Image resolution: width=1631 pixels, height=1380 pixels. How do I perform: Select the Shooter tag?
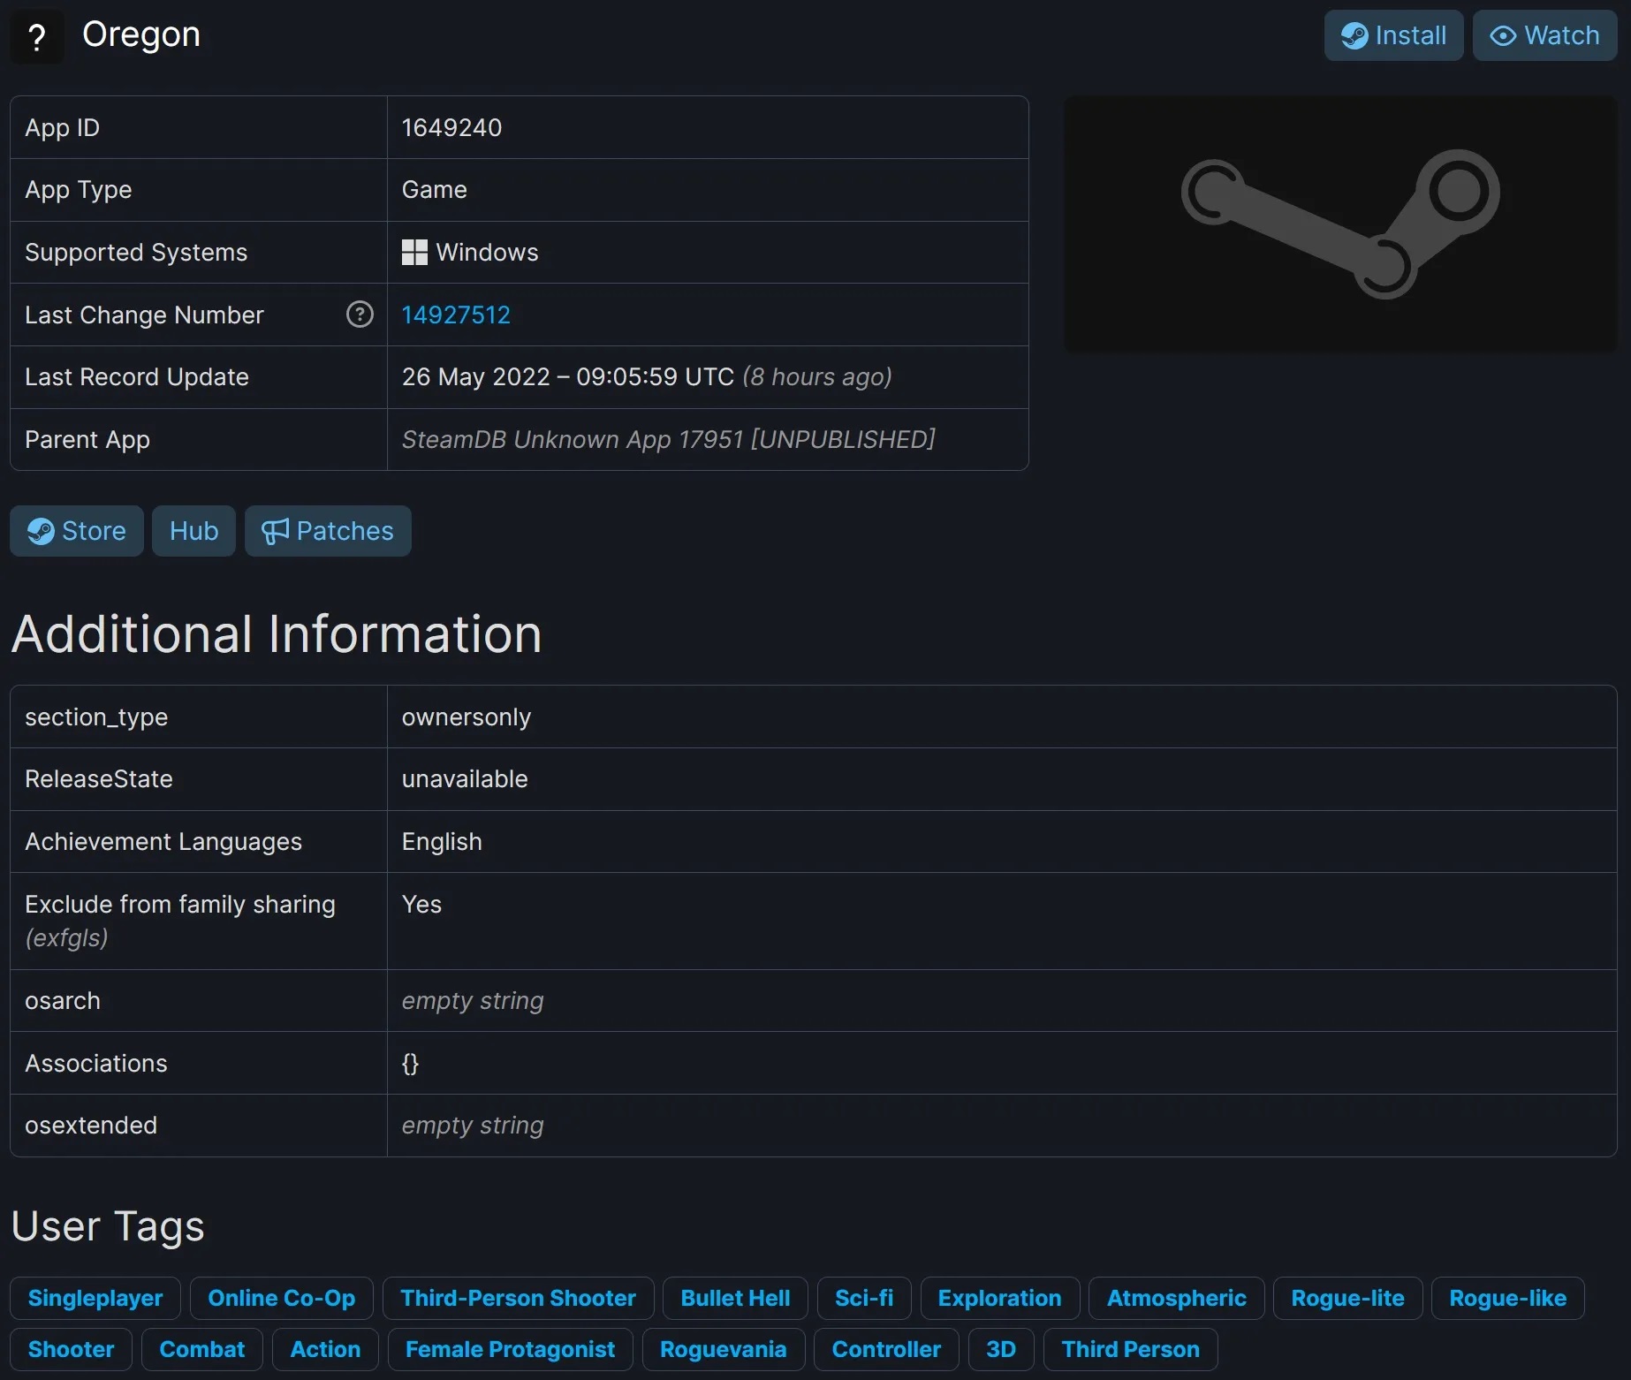coord(71,1349)
